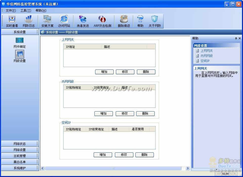Click the 安装方案 toolbar icon
Image resolution: width=243 pixels, height=177 pixels.
coord(47,21)
